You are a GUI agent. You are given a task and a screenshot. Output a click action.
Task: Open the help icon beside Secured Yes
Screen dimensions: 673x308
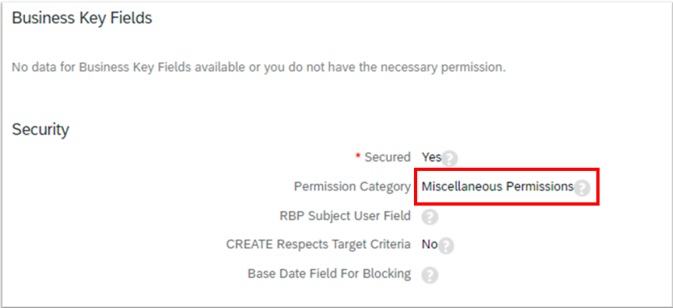click(449, 159)
